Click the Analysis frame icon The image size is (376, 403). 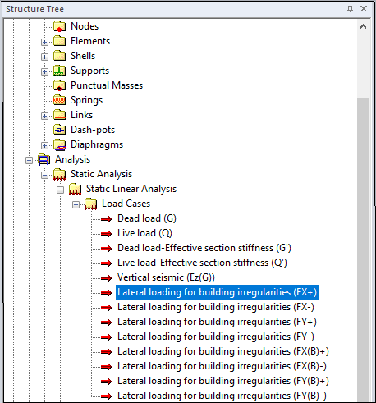[44, 160]
